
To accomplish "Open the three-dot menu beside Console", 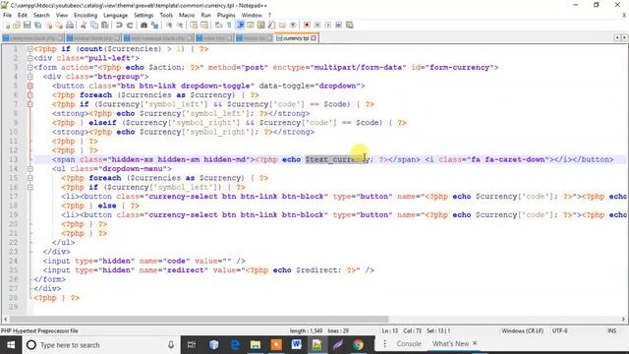I will coord(384,343).
